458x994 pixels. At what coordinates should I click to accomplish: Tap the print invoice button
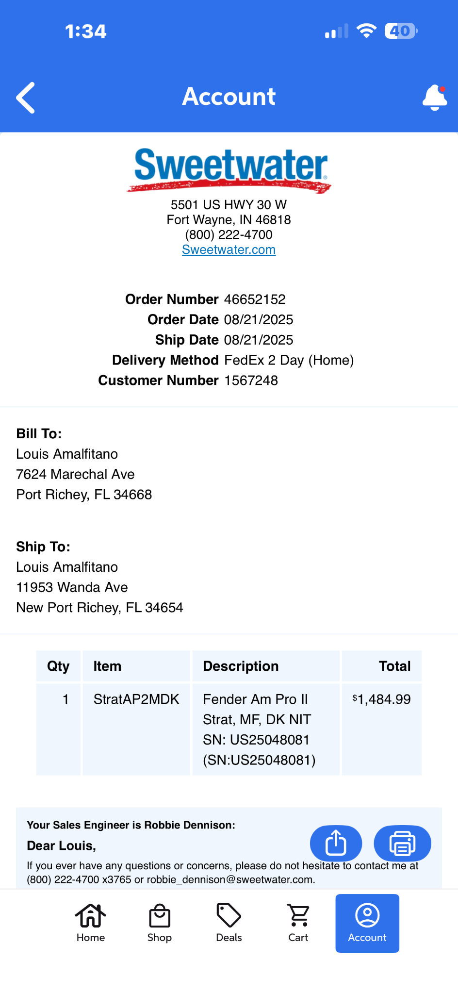(402, 843)
